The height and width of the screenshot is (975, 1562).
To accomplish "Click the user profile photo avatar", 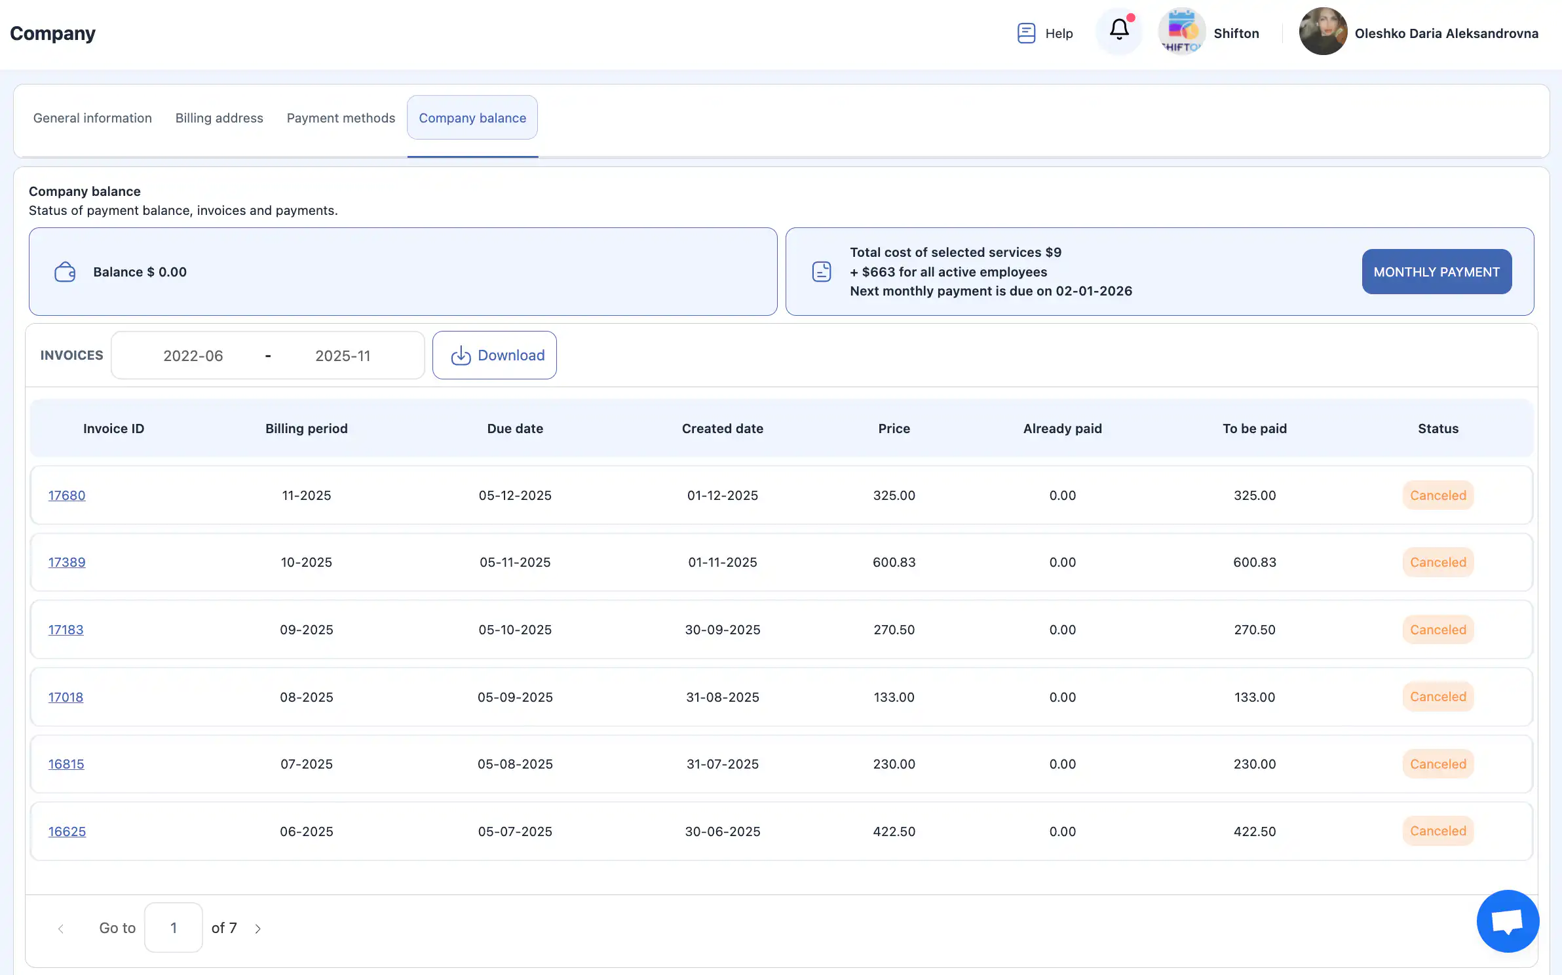I will 1323,31.
